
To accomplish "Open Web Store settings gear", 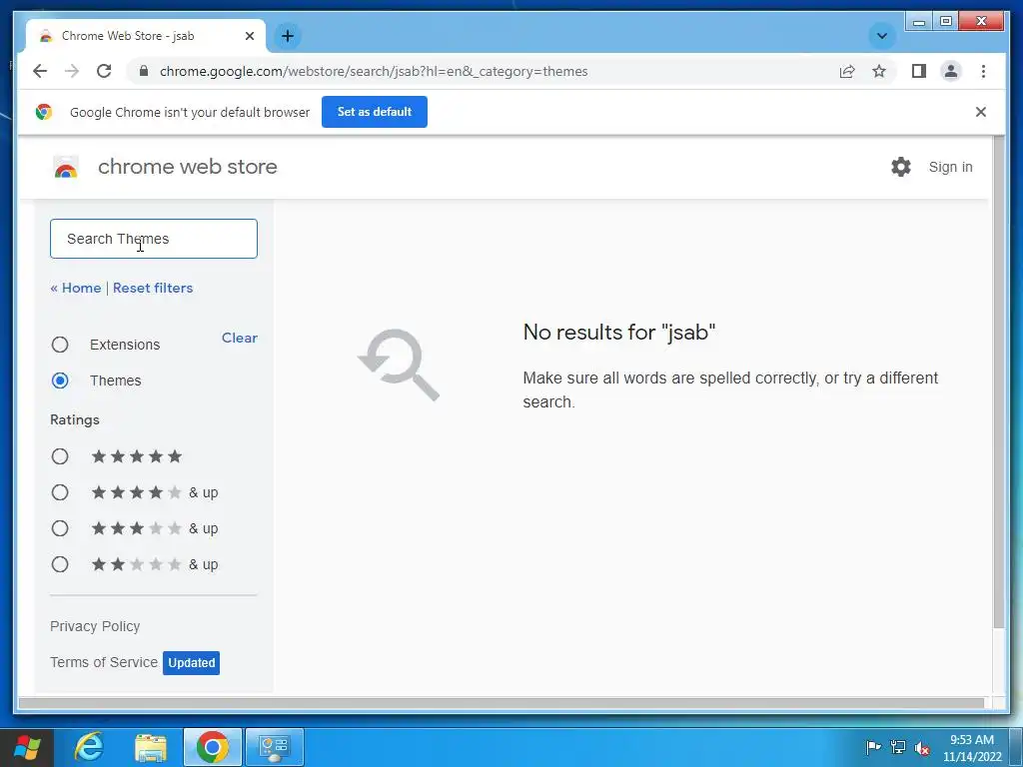I will point(901,167).
